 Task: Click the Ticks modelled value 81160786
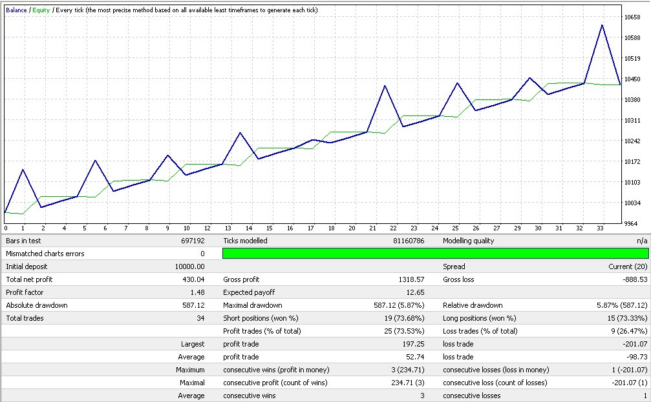pos(407,241)
